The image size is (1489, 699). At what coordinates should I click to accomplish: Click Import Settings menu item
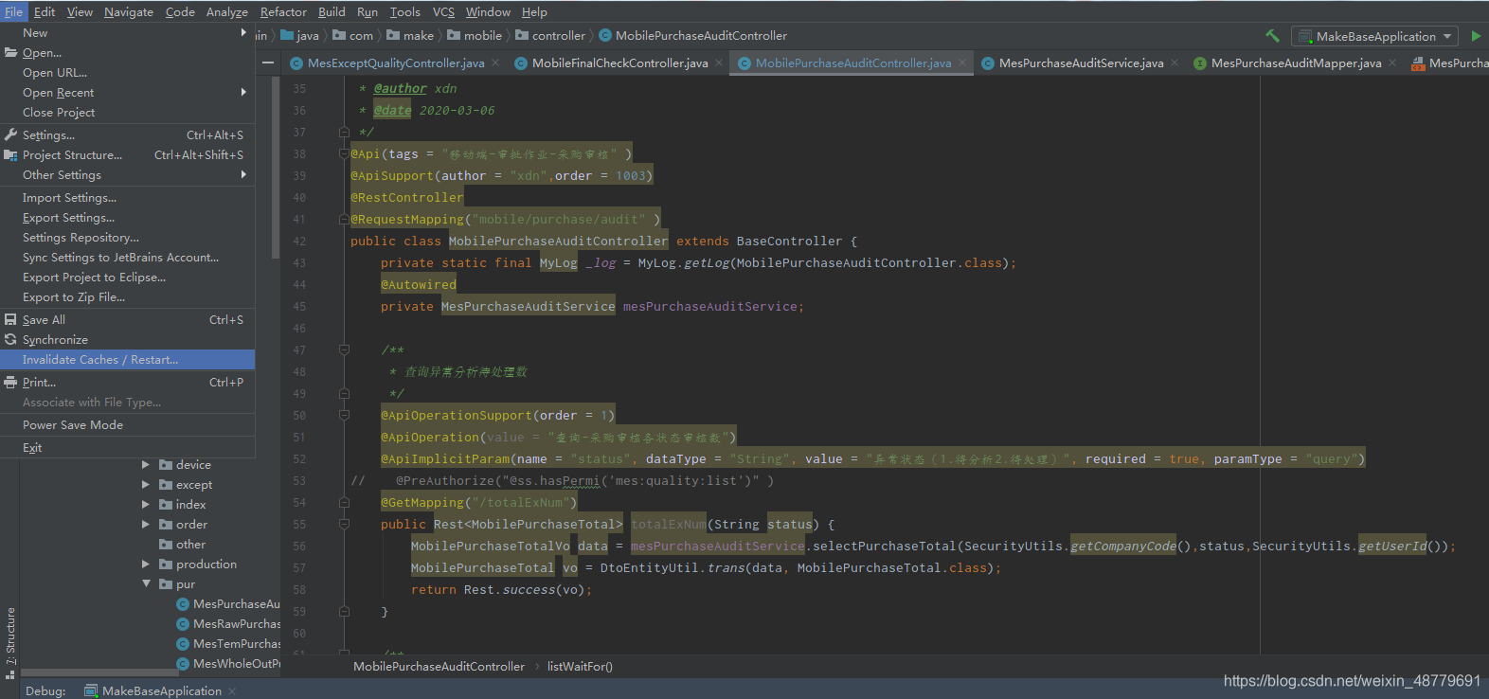(x=128, y=197)
